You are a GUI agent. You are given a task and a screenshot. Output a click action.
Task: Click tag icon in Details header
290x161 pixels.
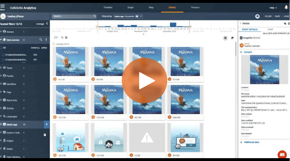coord(285,23)
